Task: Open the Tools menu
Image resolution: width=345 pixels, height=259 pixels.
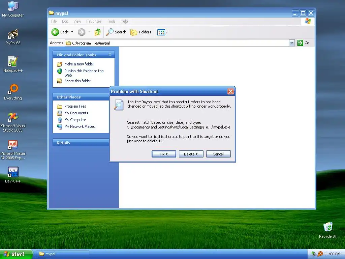Action: pos(111,21)
